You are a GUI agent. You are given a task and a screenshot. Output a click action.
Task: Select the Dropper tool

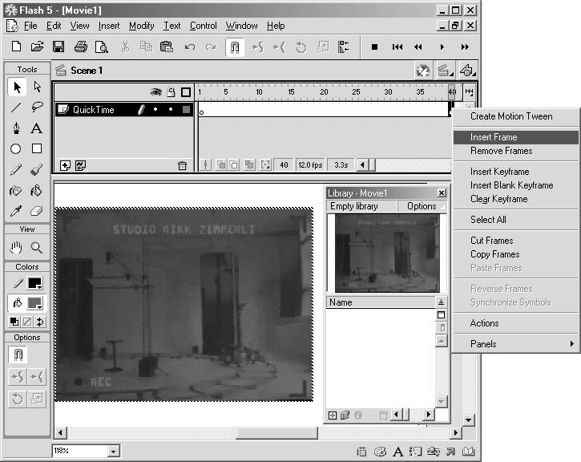point(16,211)
